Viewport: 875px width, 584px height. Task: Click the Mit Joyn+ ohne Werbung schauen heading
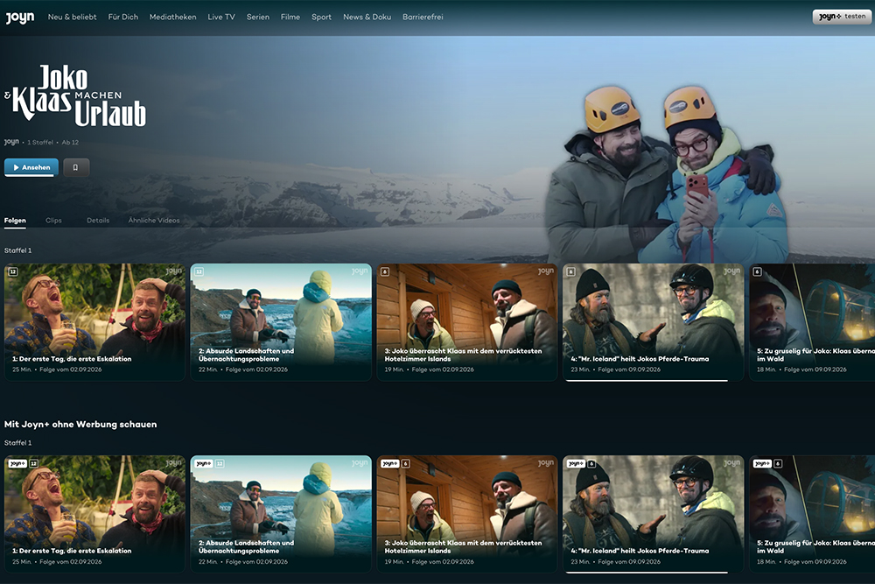click(80, 425)
